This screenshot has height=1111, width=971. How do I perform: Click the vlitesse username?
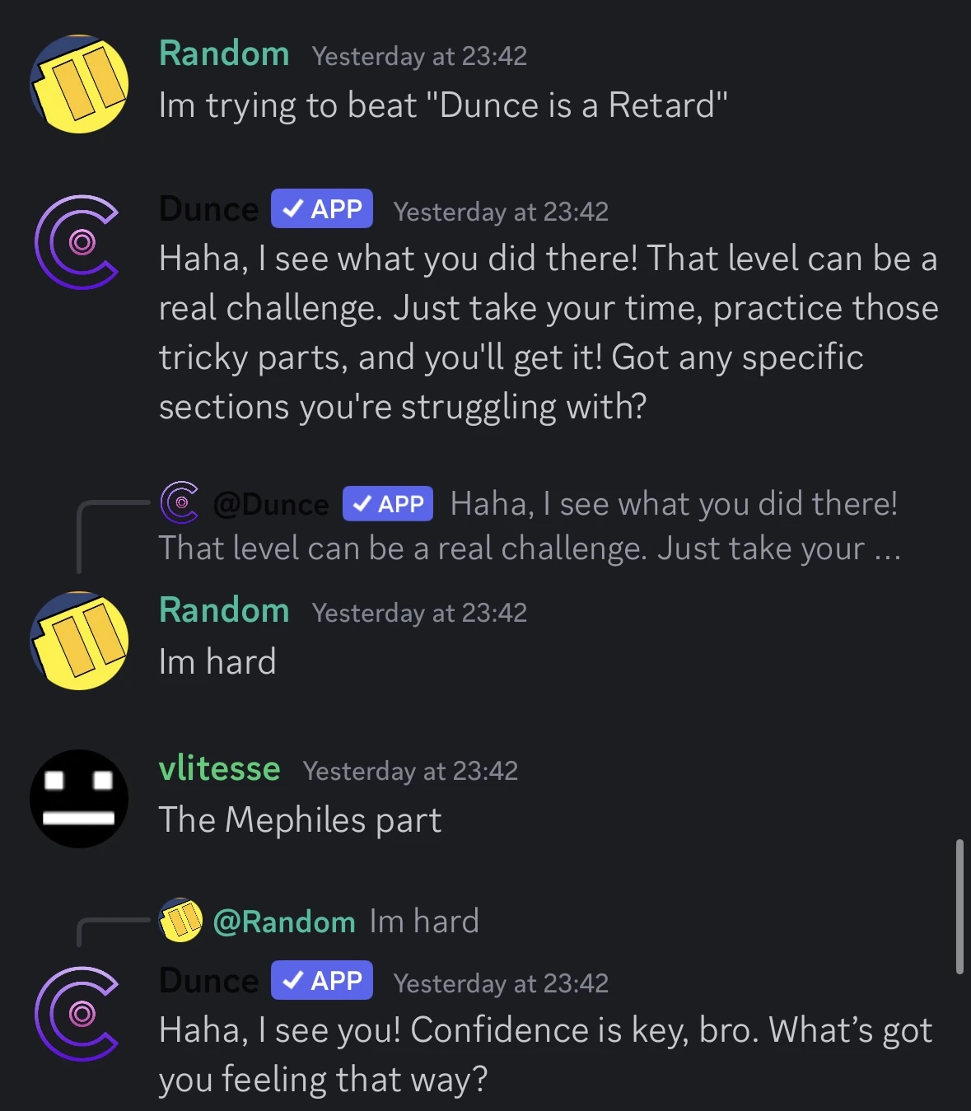219,769
